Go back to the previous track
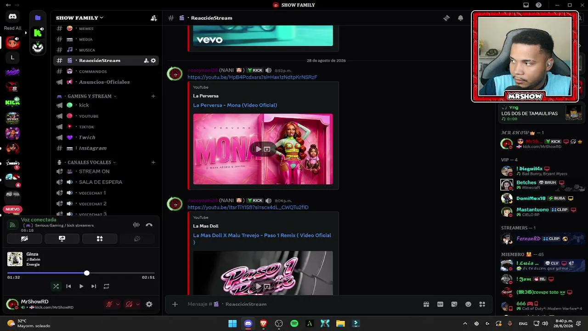Image resolution: width=588 pixels, height=331 pixels. (x=68, y=286)
